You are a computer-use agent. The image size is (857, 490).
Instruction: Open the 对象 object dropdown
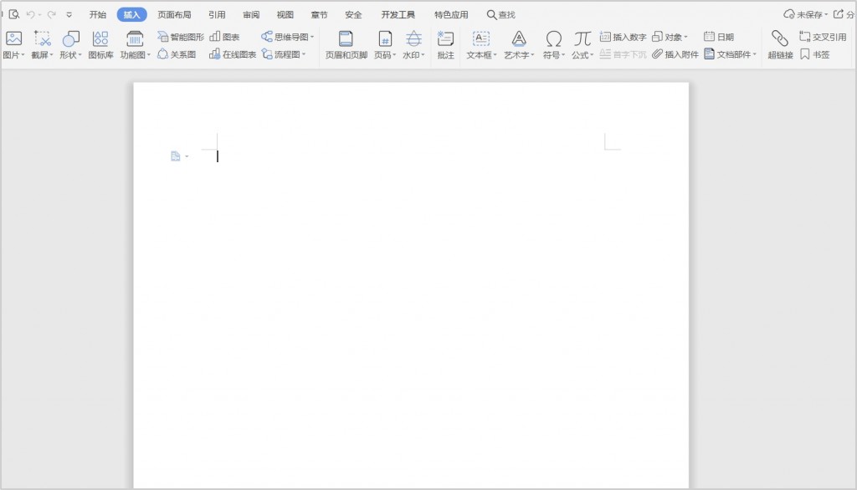(670, 37)
